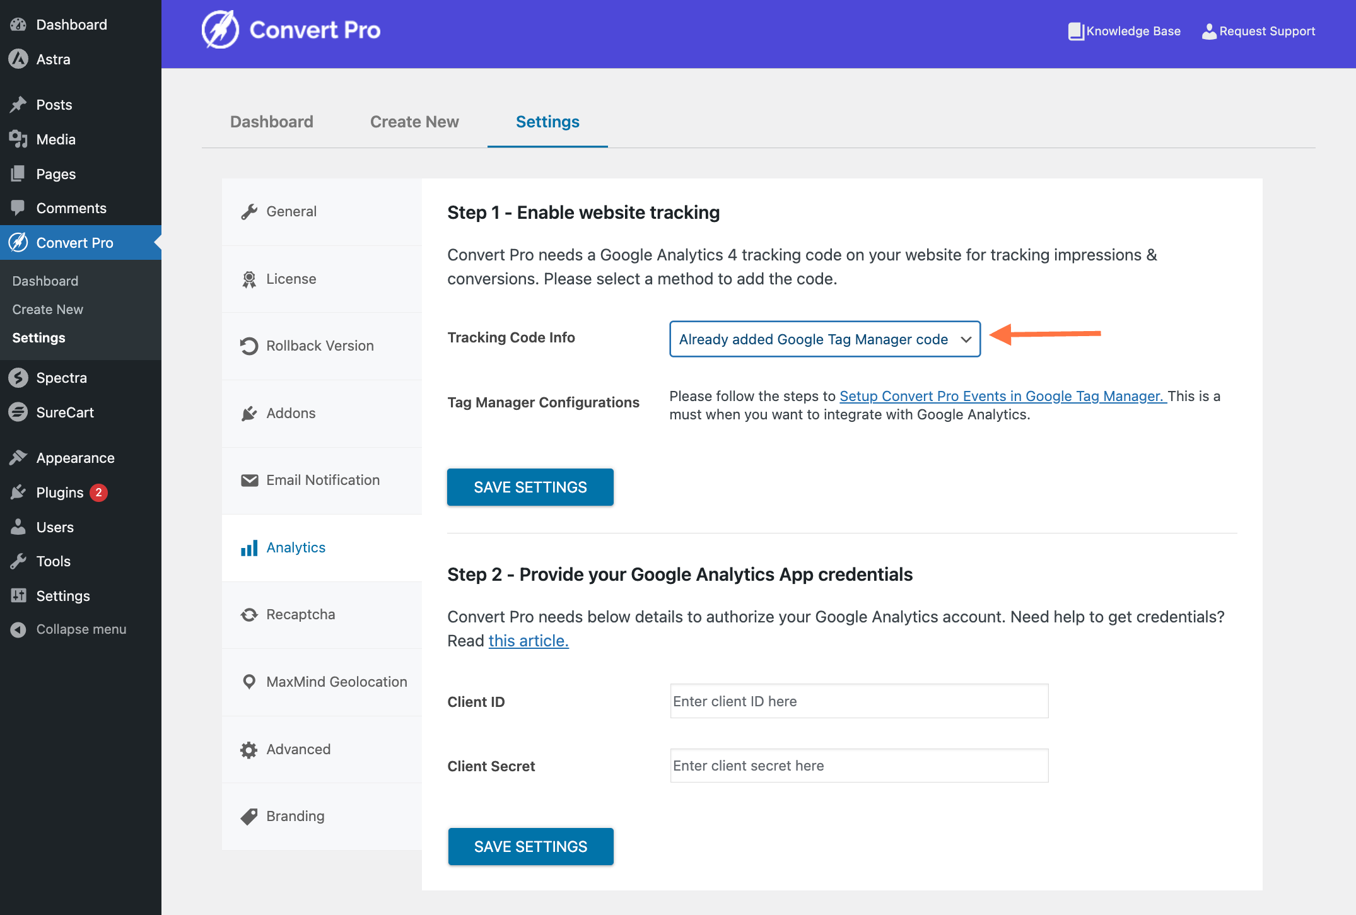Click Save Settings under Step 2
Screen dimensions: 1356x915
(x=531, y=846)
